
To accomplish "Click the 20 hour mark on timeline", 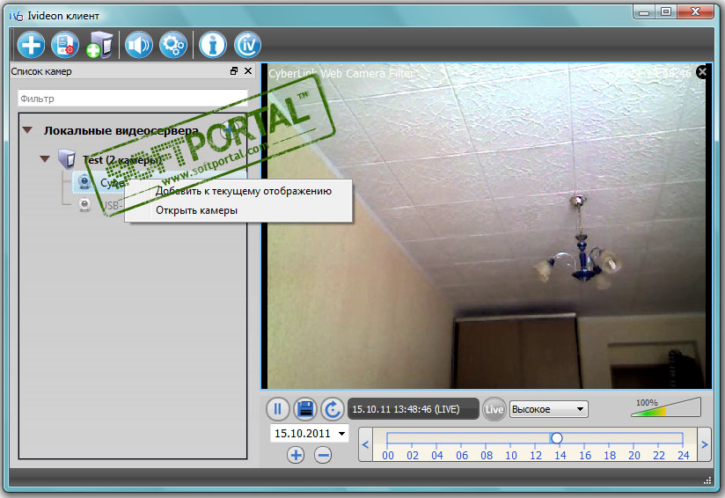I will pos(634,456).
